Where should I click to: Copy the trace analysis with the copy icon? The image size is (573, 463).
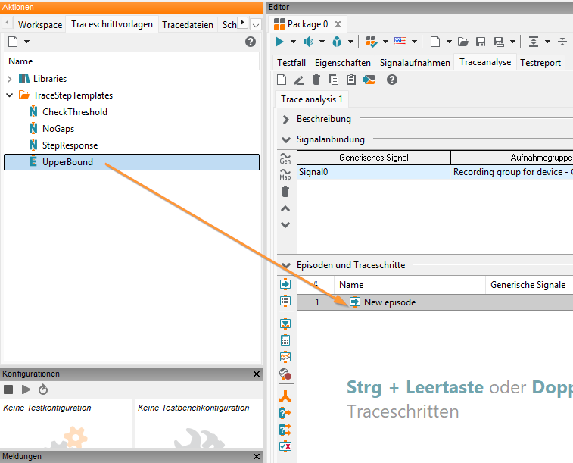coord(334,80)
